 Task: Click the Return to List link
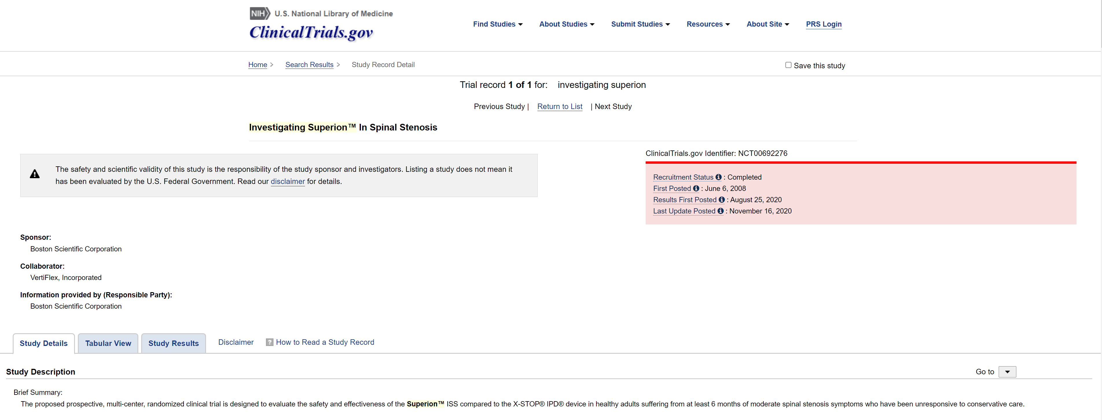tap(560, 106)
